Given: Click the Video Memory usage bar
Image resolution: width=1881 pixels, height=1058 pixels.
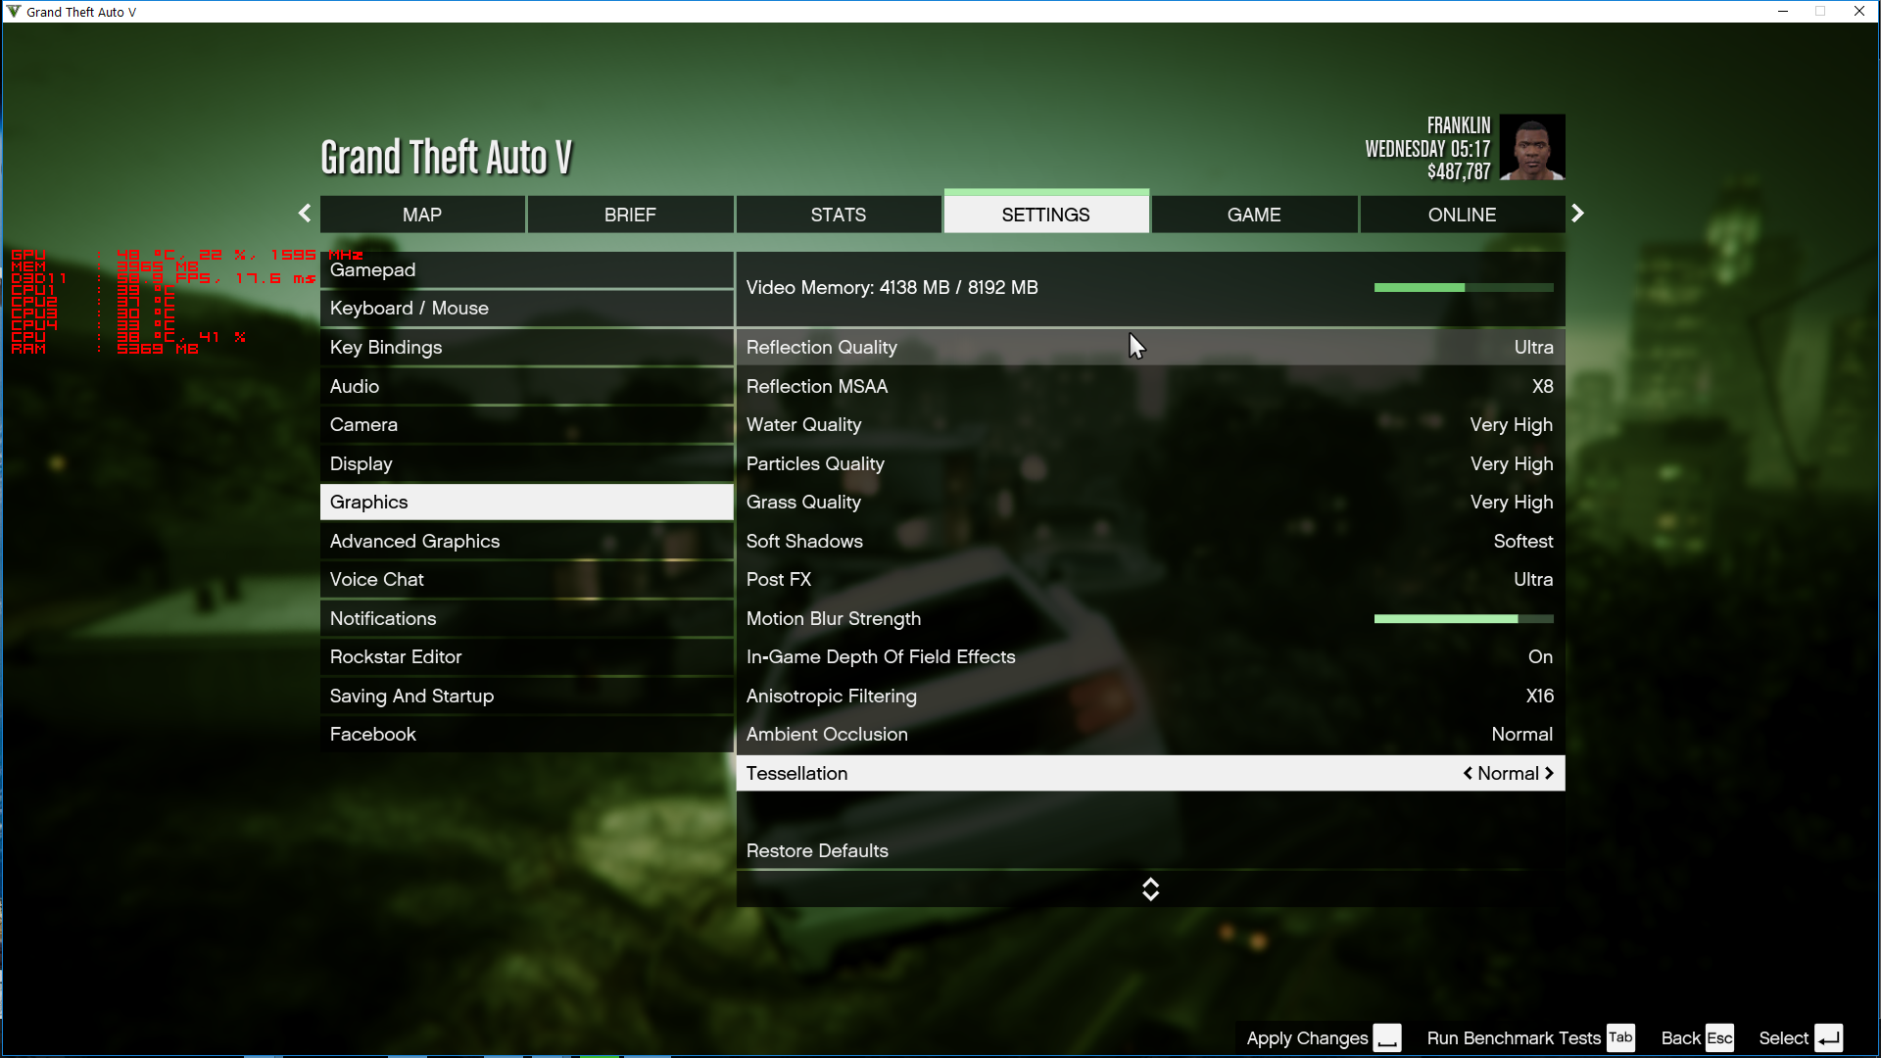Looking at the screenshot, I should (1464, 288).
